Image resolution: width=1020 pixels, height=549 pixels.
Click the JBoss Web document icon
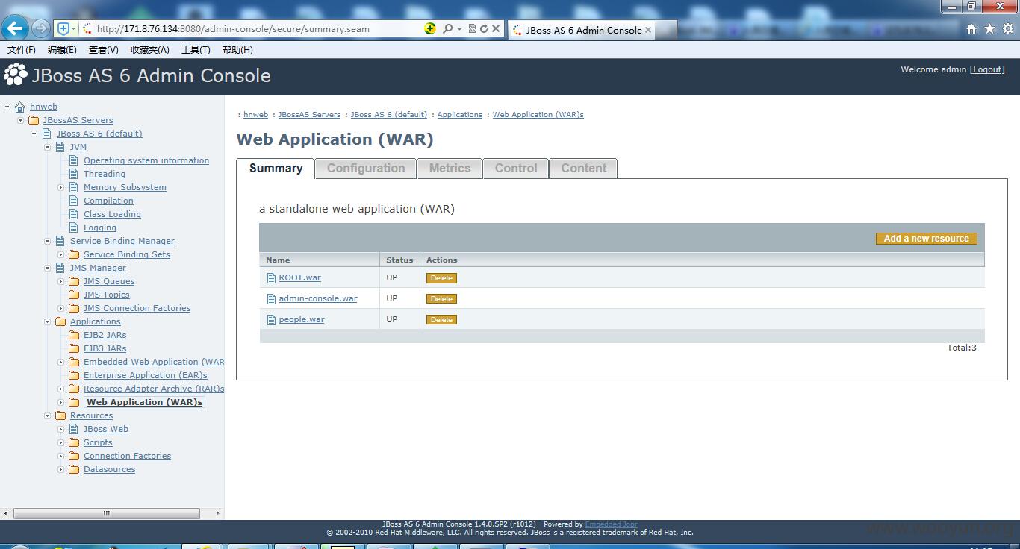(74, 430)
